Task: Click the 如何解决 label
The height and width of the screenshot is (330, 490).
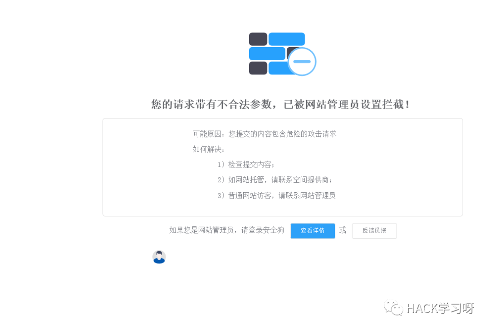Action: pyautogui.click(x=208, y=149)
